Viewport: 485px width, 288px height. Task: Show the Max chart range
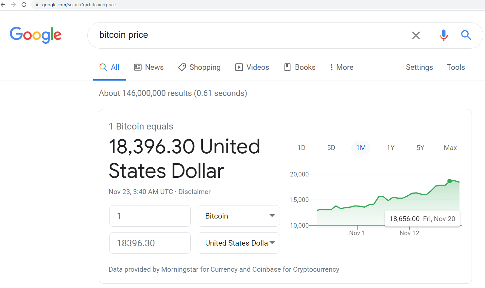point(450,148)
